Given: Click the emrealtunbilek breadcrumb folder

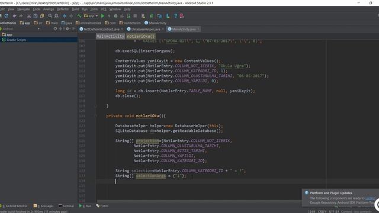Looking at the screenshot, I should (x=88, y=23).
